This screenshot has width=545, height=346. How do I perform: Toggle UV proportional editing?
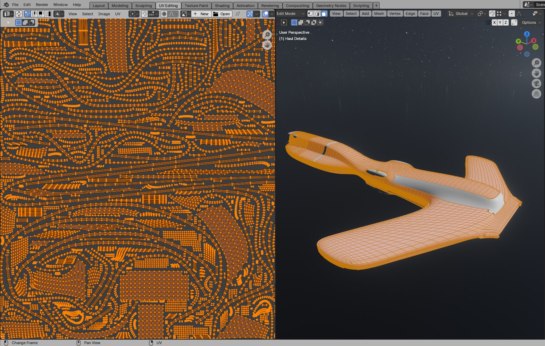click(x=164, y=14)
